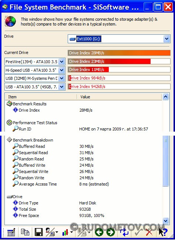Click the magnifier icon beside Run ID
175x241 pixels.
pyautogui.click(x=16, y=129)
